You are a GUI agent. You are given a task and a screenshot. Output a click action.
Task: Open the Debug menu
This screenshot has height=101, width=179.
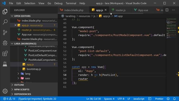point(58,3)
